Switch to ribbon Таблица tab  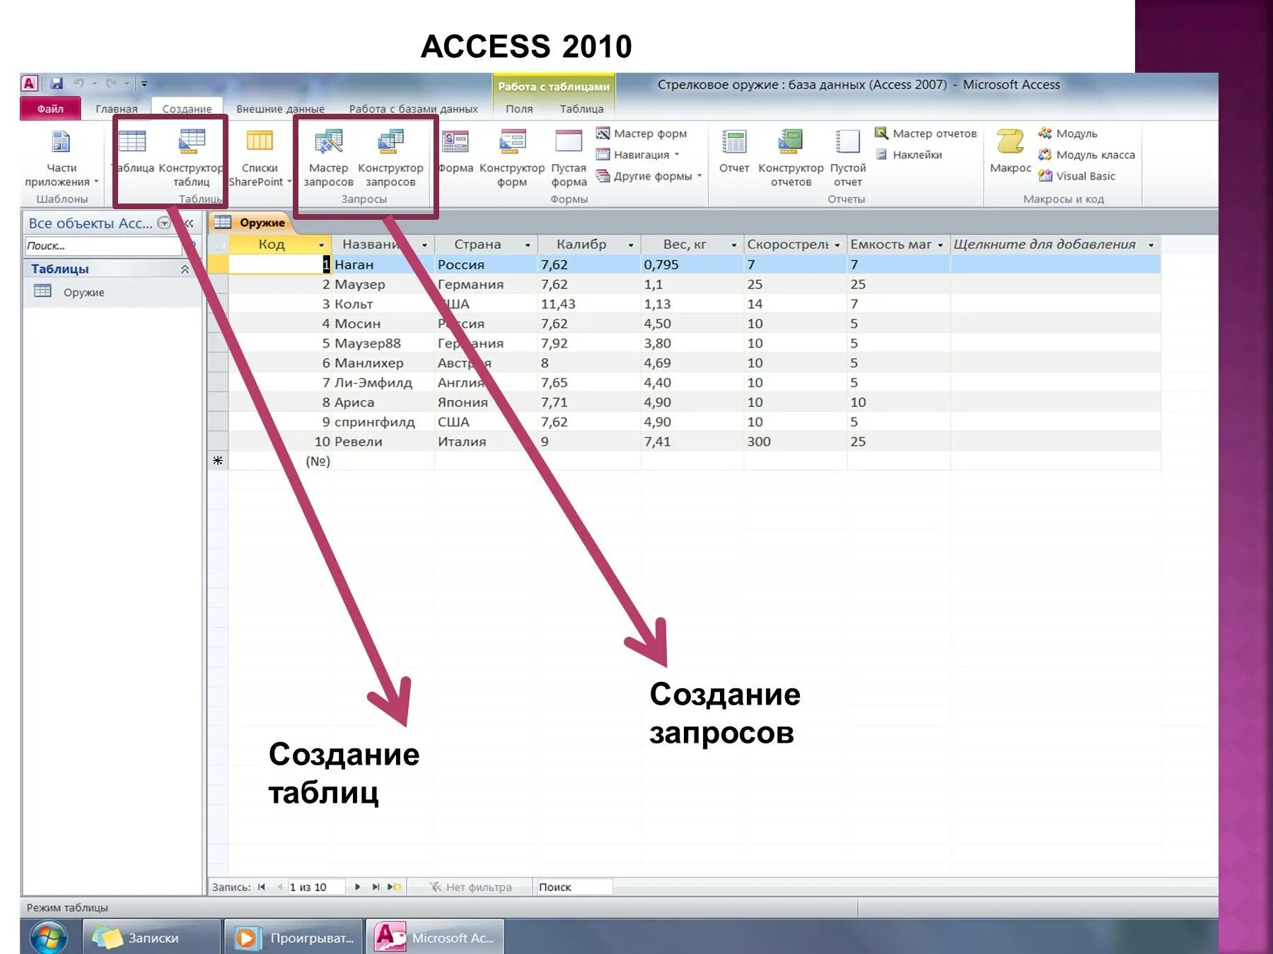point(581,109)
